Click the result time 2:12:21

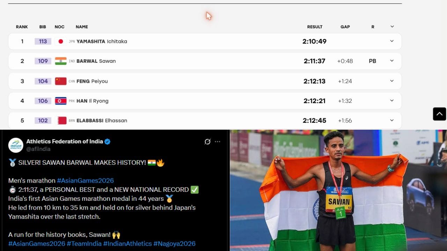314,101
